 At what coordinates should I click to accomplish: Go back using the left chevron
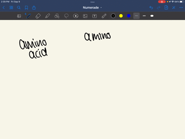point(3,8)
